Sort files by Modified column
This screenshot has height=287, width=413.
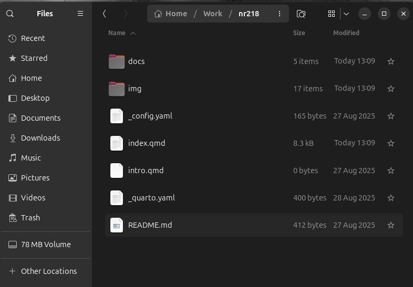click(346, 33)
